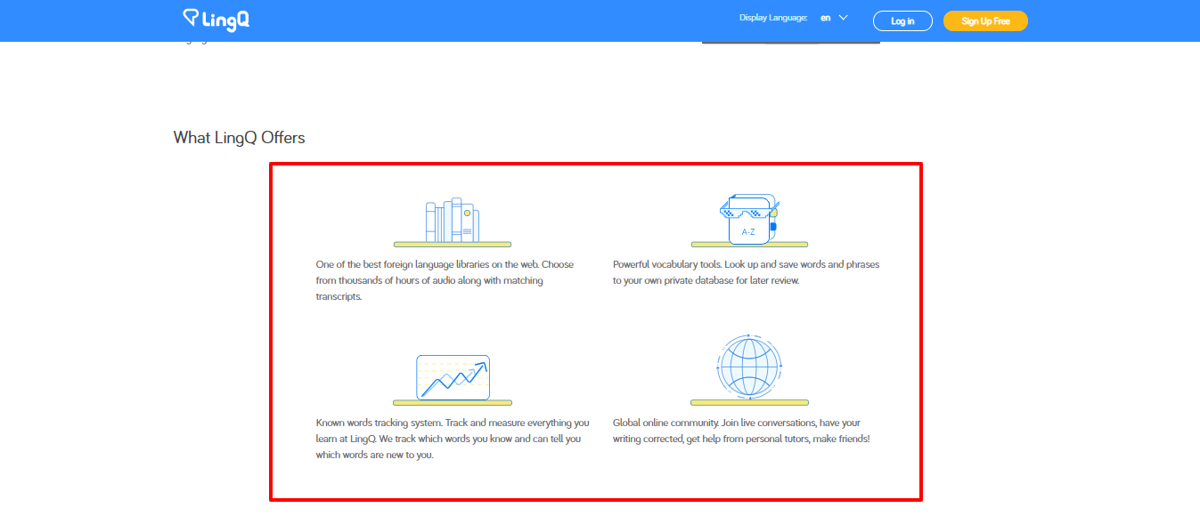This screenshot has height=524, width=1200.
Task: Click the bookshelf library icon
Action: coord(453,220)
